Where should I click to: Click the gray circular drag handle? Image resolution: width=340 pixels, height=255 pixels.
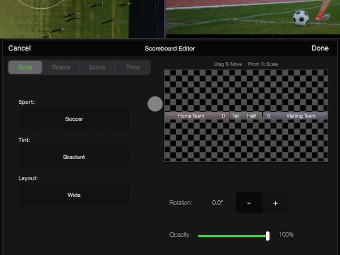(155, 104)
